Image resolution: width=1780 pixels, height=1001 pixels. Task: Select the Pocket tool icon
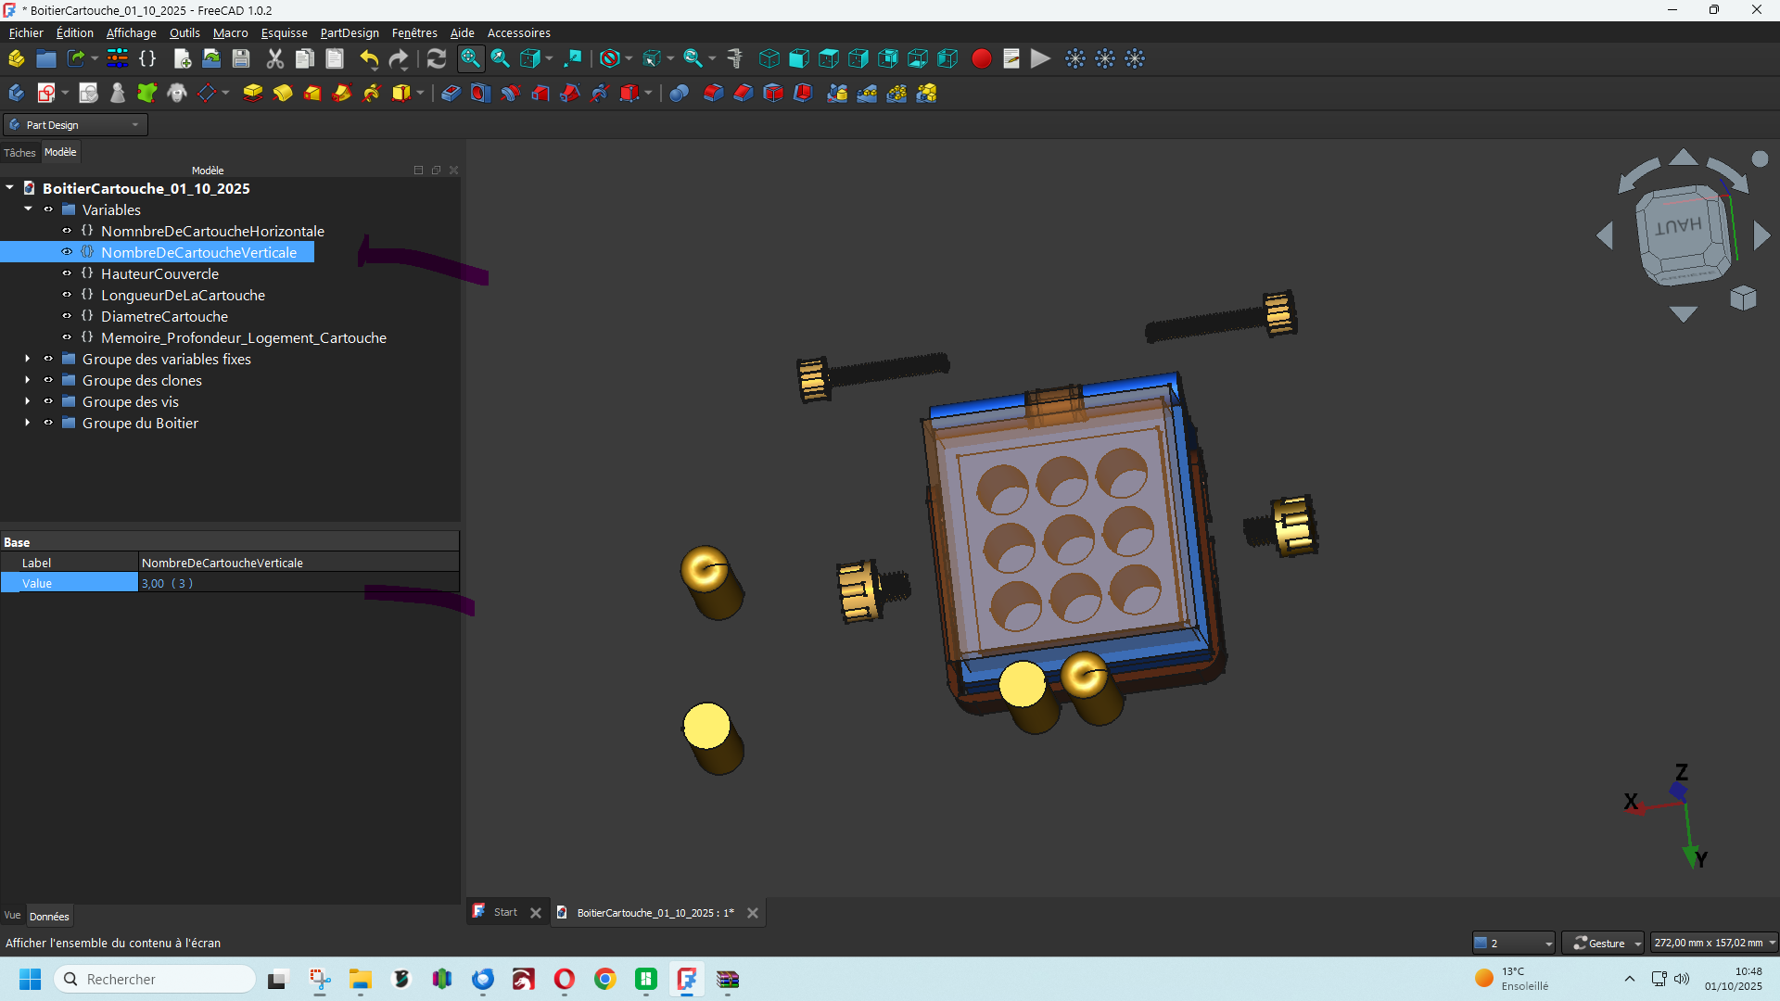tap(451, 93)
